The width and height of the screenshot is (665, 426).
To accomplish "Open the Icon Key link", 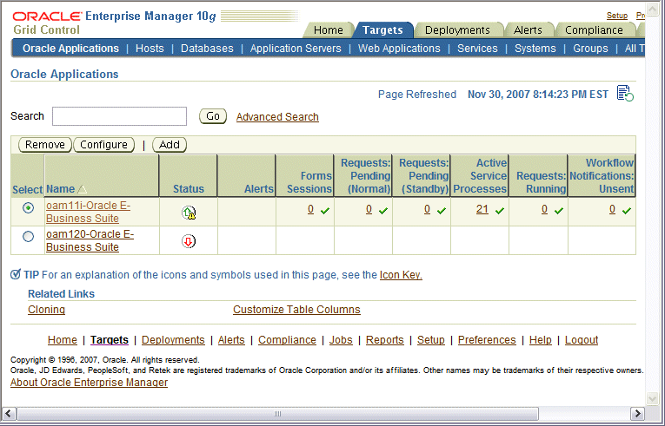I will 401,275.
